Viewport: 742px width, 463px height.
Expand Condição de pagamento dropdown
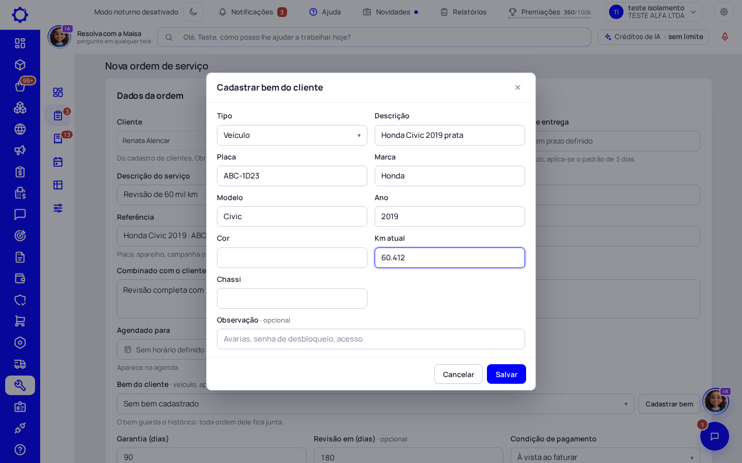pyautogui.click(x=605, y=457)
